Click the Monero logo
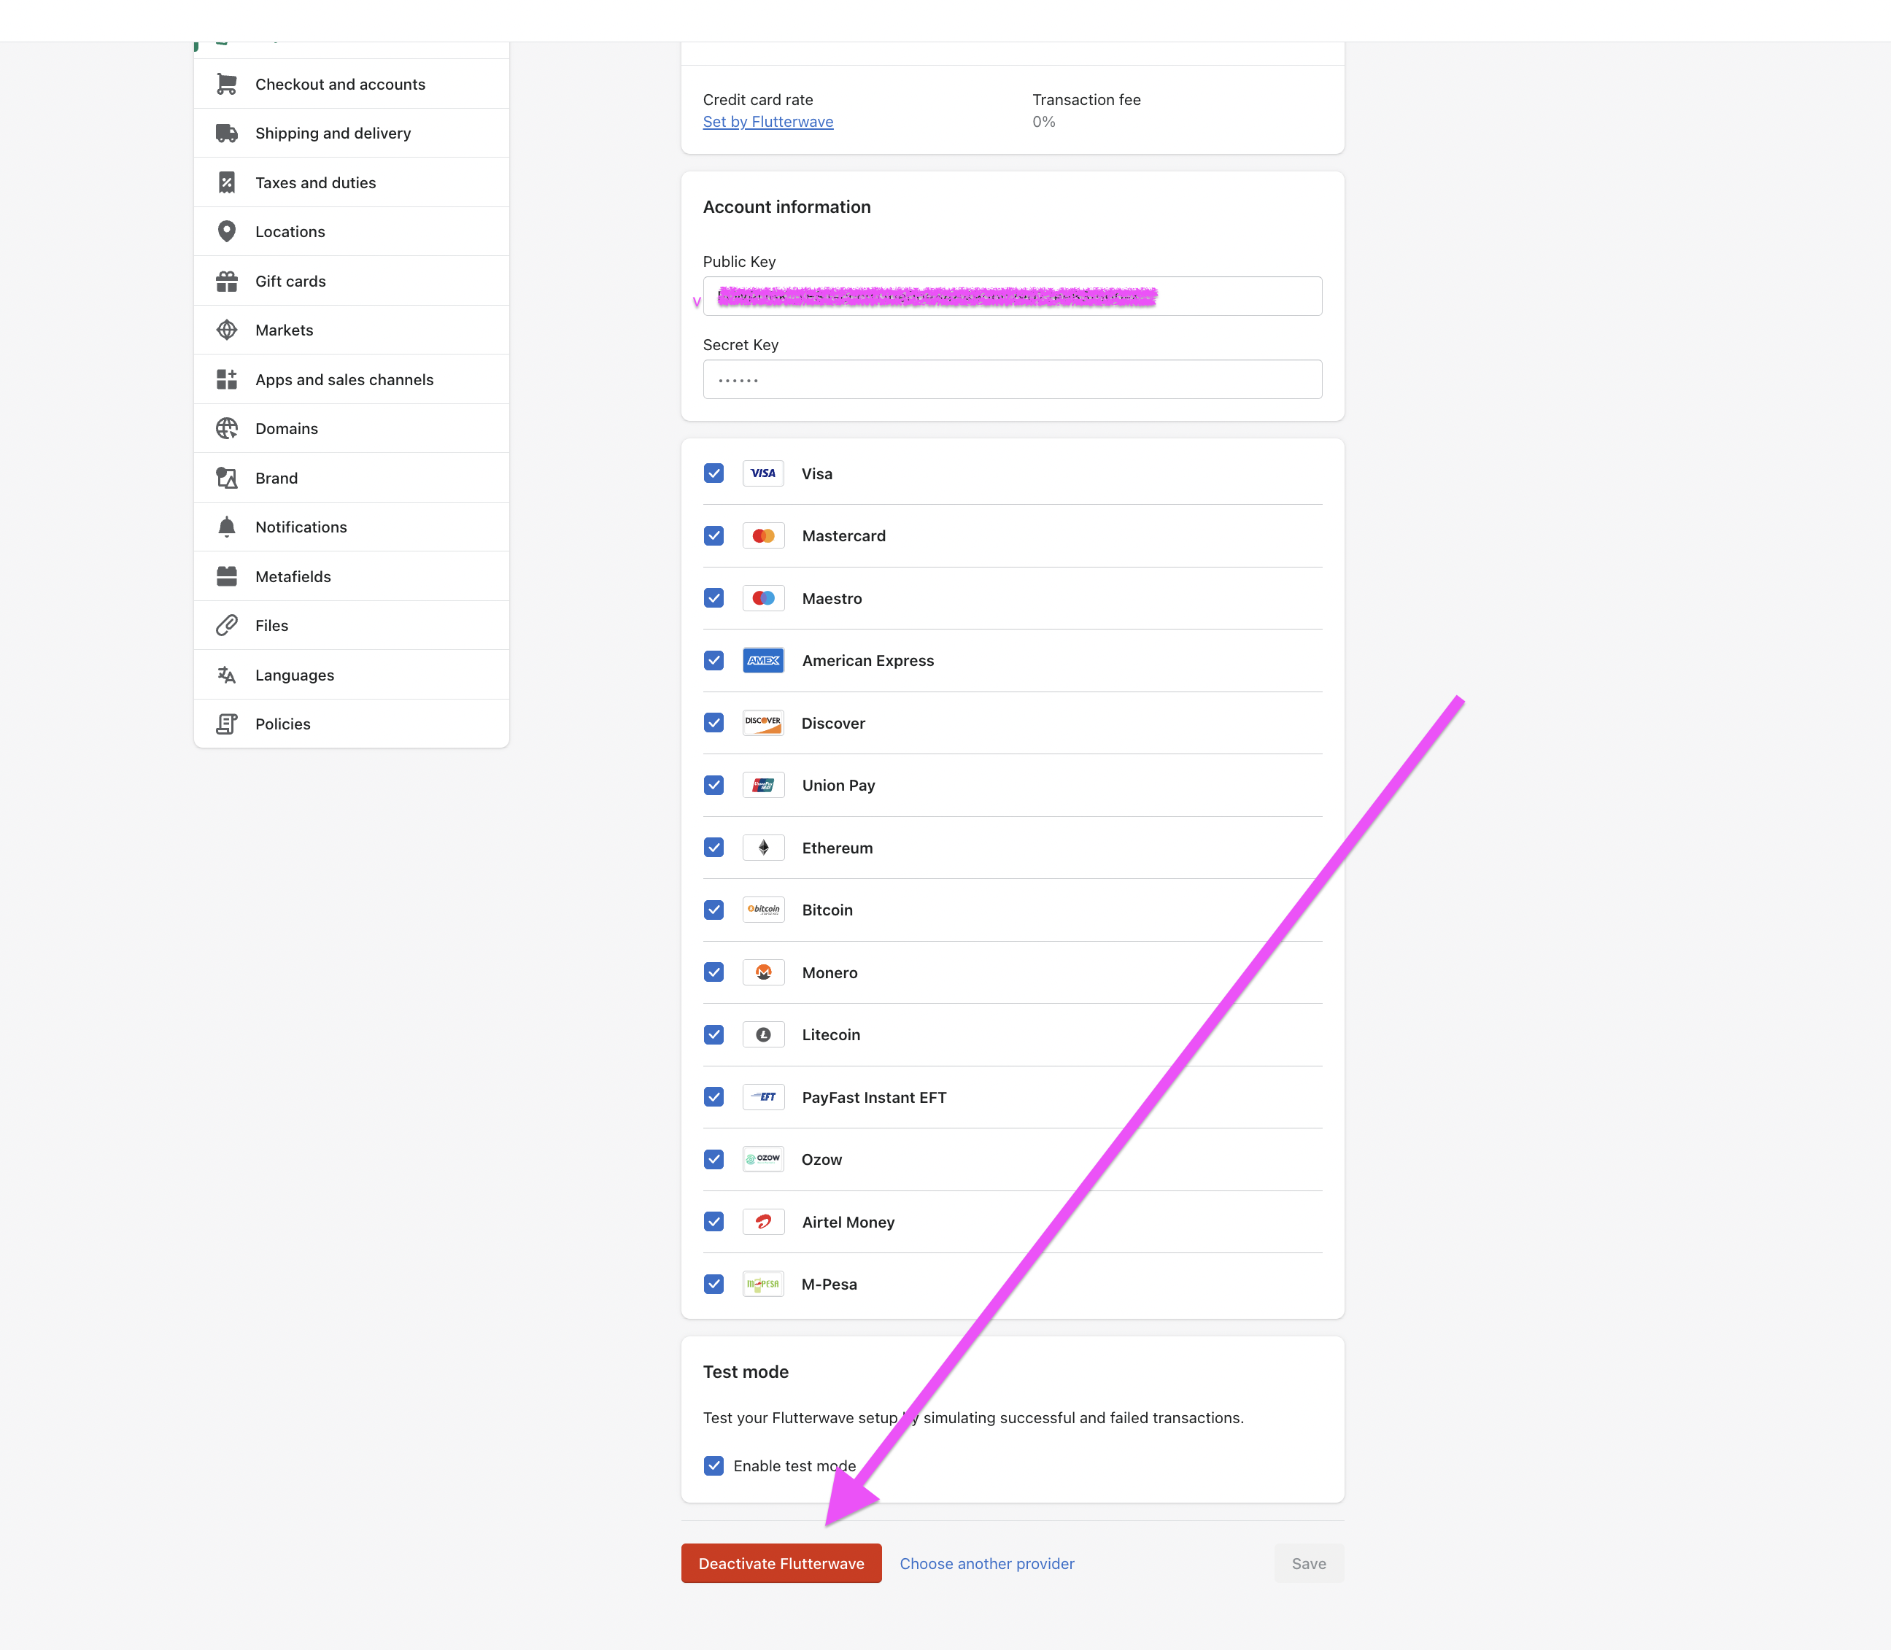Screen dimensions: 1891x1650 tap(763, 972)
